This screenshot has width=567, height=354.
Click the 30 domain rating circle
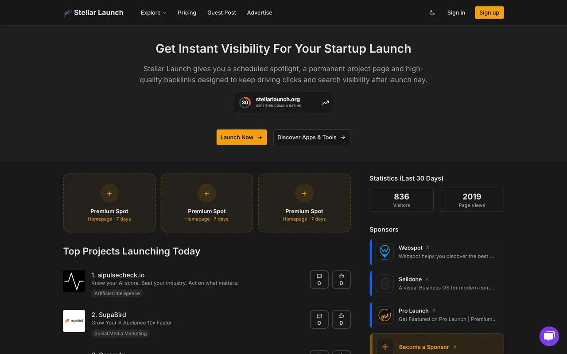tap(245, 103)
